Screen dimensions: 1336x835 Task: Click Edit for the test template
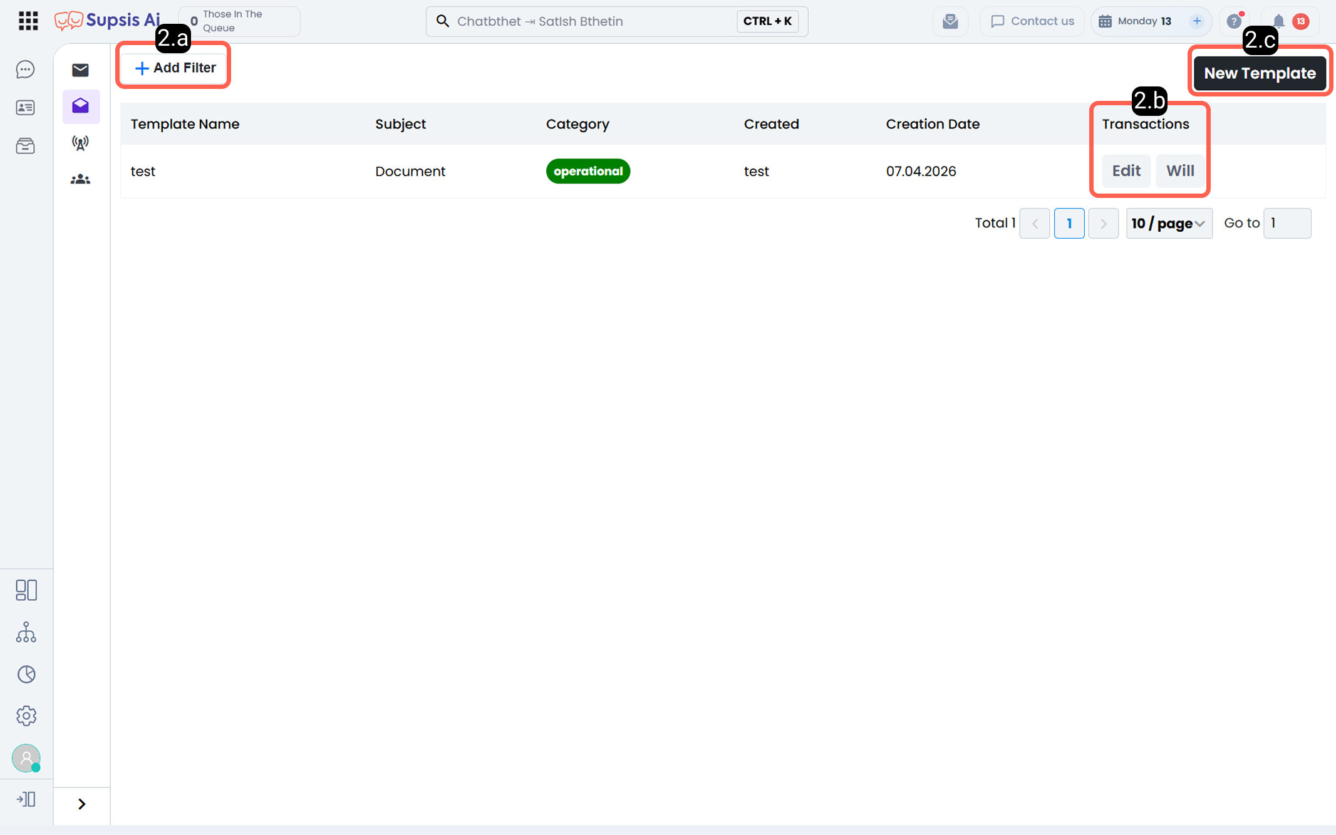1126,171
